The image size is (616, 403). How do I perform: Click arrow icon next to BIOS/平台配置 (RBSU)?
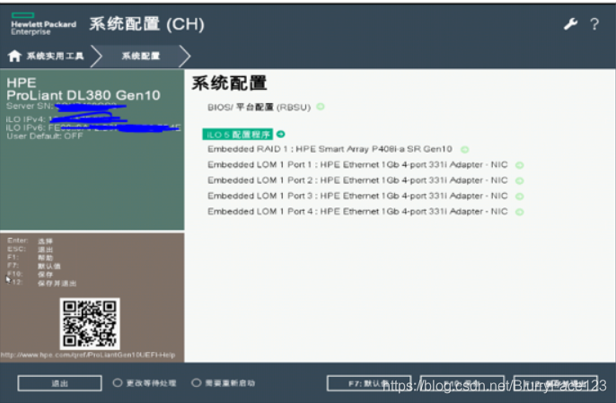[321, 107]
